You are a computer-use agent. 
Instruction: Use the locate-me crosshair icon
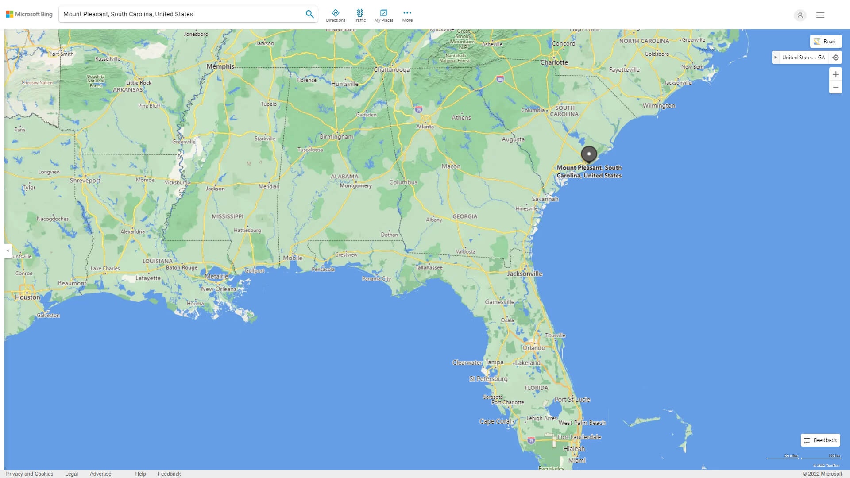(836, 57)
